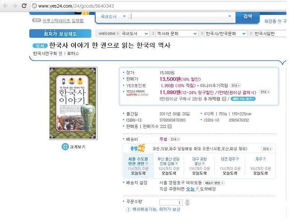
Task: Click the question mark icon beside 추가적립
Action: 224,99
